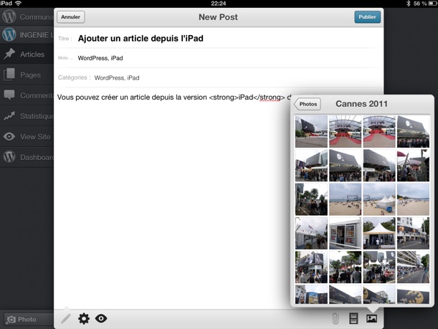Edit tags field 'WordPress, iPad'
The width and height of the screenshot is (438, 329).
(219, 58)
